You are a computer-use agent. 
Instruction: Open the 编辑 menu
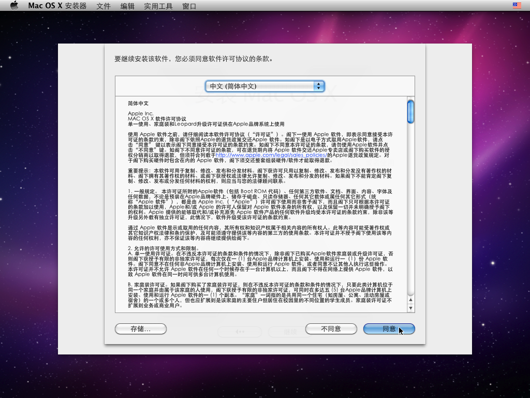point(127,6)
